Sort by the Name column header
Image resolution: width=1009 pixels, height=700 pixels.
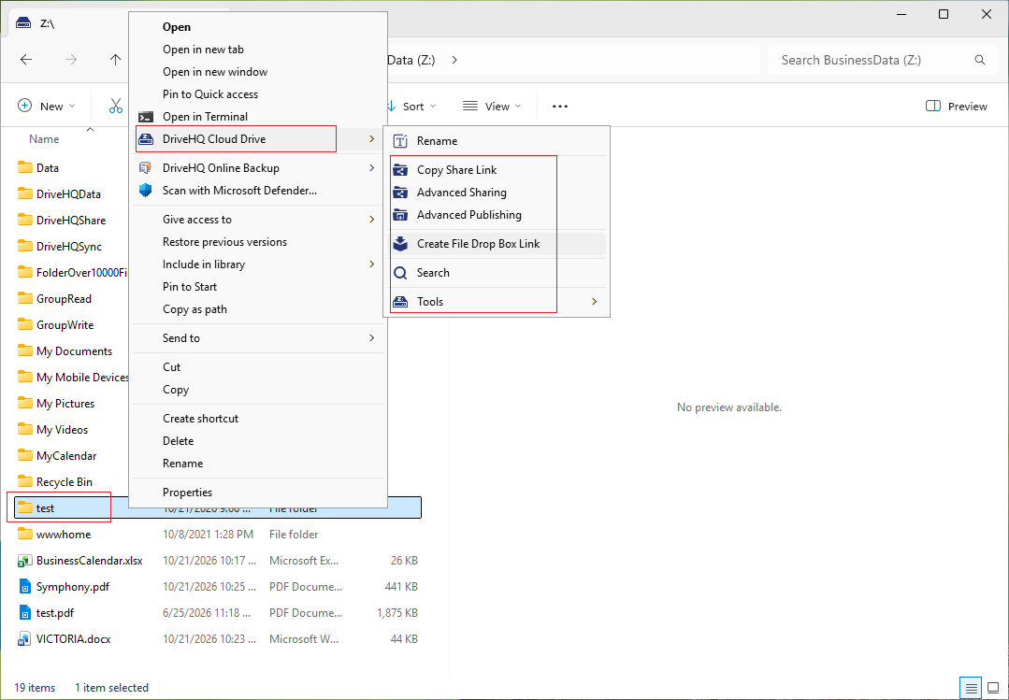tap(44, 139)
